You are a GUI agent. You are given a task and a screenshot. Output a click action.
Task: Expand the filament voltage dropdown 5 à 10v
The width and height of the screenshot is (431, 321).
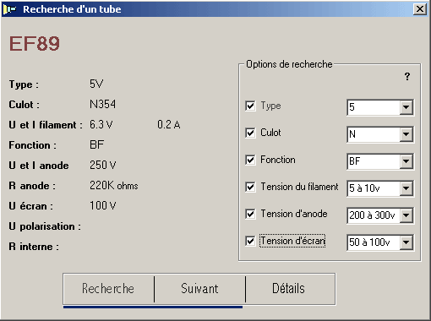pyautogui.click(x=406, y=188)
